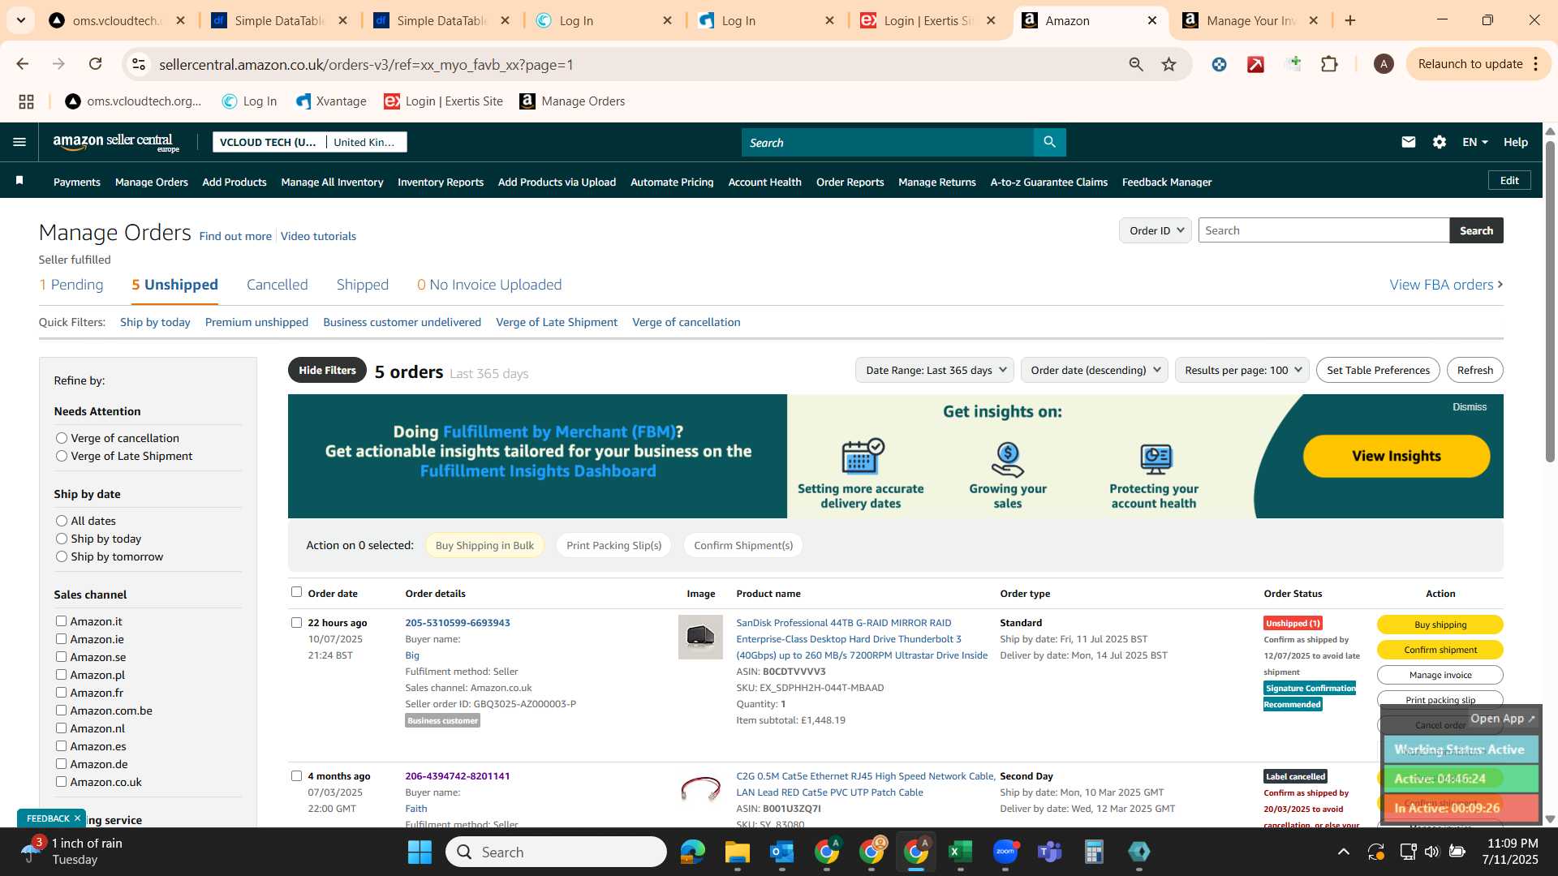Click the magnifier search button in header
Viewport: 1558px width, 876px height.
pyautogui.click(x=1049, y=142)
